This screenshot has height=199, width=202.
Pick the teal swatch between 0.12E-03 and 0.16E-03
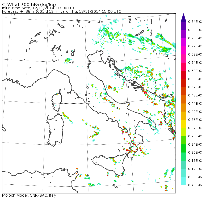[183, 165]
